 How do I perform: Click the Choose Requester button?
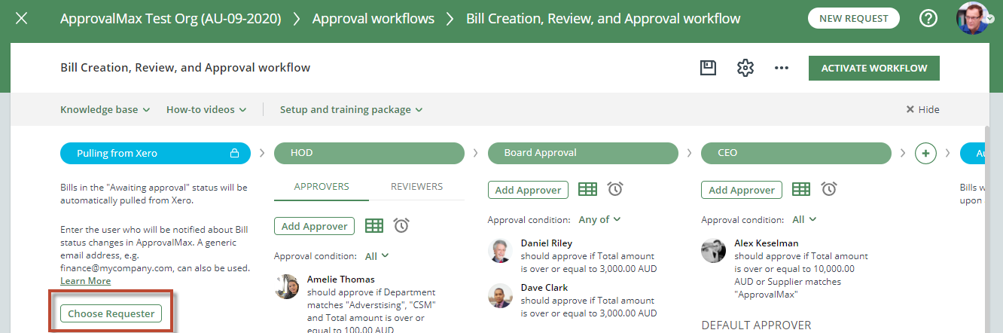(111, 313)
